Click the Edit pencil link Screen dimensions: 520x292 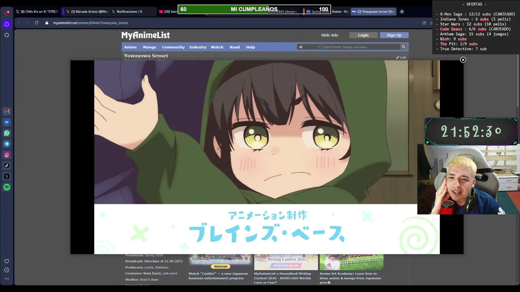tap(401, 58)
